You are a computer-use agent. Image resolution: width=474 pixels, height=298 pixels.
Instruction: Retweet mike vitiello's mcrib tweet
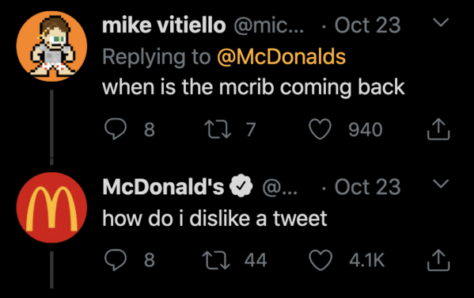(218, 129)
